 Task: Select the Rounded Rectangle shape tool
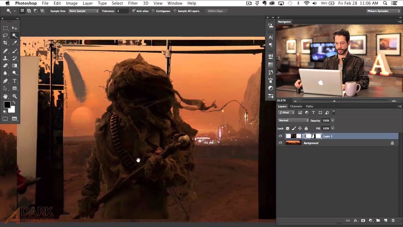[14, 89]
